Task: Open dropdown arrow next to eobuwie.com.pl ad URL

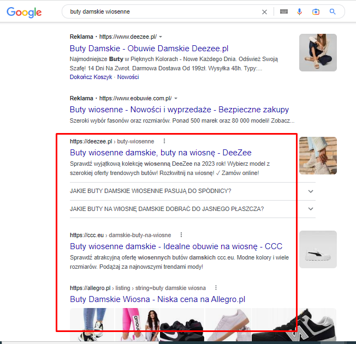Action: click(x=176, y=99)
